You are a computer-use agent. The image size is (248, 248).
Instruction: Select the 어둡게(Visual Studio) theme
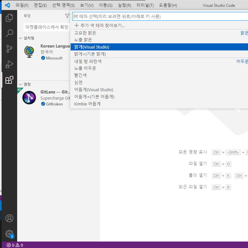pyautogui.click(x=159, y=90)
